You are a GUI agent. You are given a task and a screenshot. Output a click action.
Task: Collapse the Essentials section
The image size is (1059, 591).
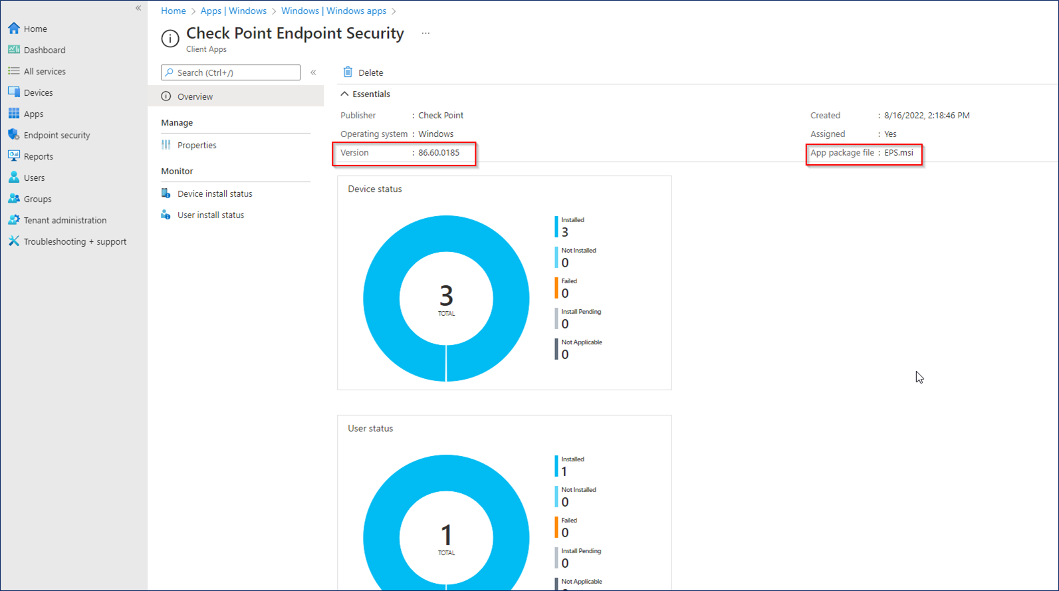(344, 94)
